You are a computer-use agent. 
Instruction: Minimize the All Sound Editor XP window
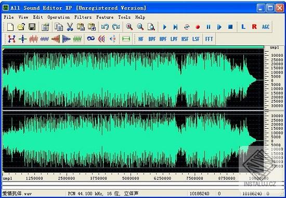[x=261, y=8]
